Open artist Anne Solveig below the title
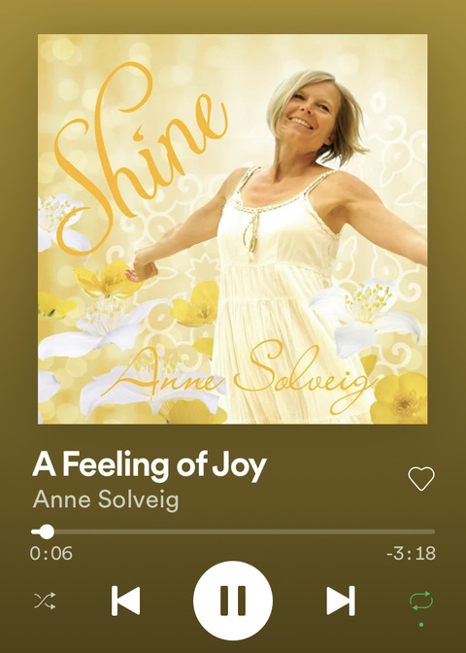 point(106,499)
